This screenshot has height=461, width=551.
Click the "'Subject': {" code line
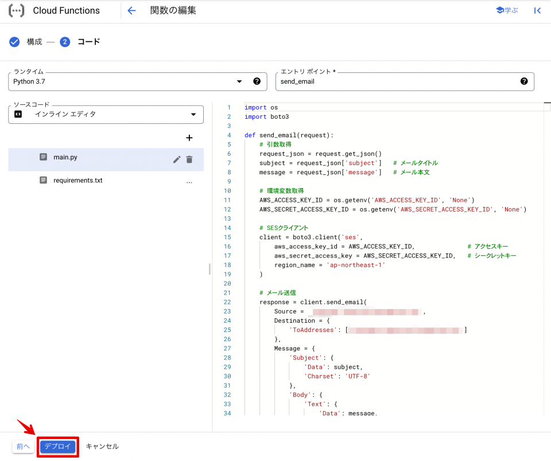coord(311,358)
